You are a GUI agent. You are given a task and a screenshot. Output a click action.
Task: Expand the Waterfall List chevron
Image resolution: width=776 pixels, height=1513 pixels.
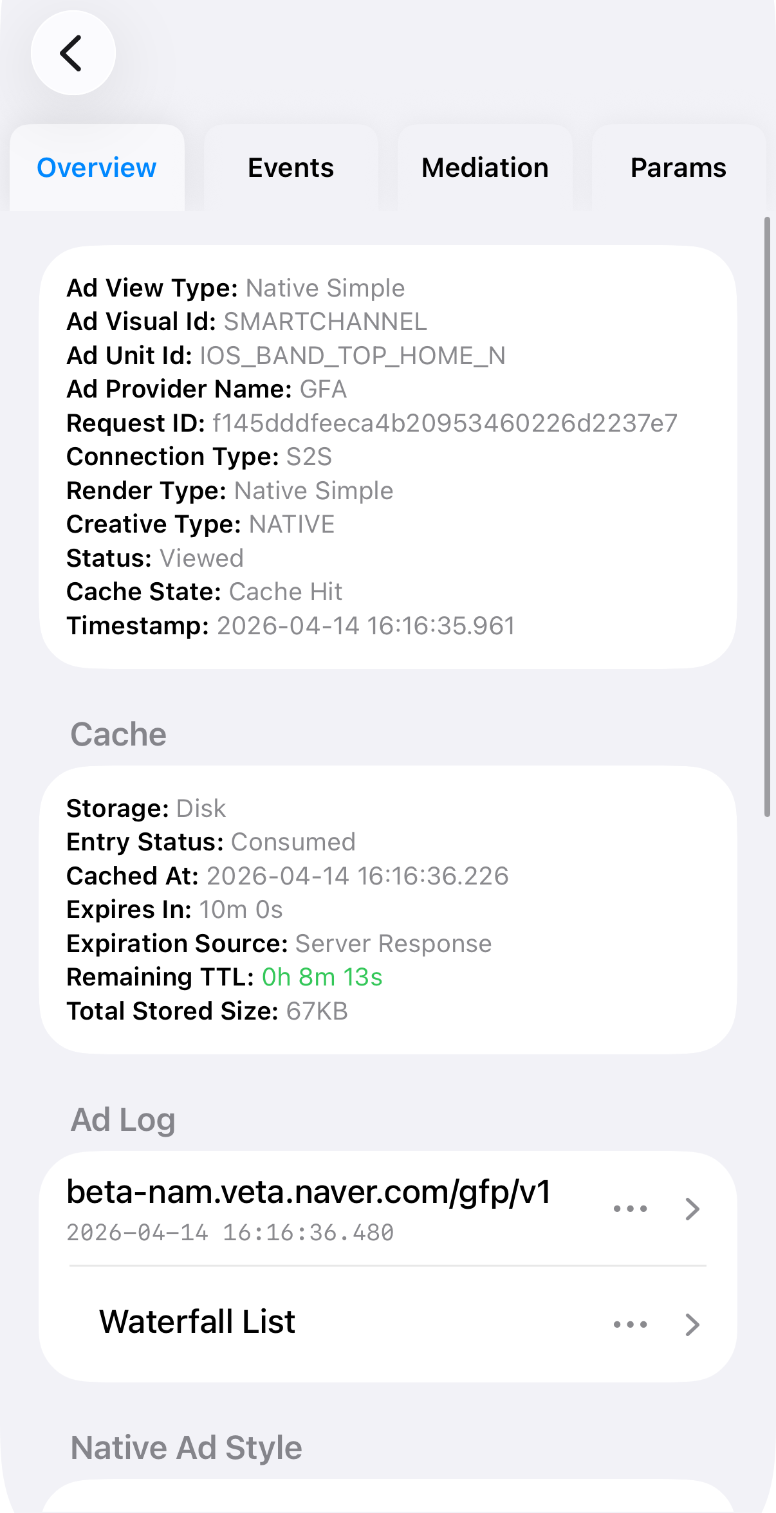pyautogui.click(x=692, y=1325)
